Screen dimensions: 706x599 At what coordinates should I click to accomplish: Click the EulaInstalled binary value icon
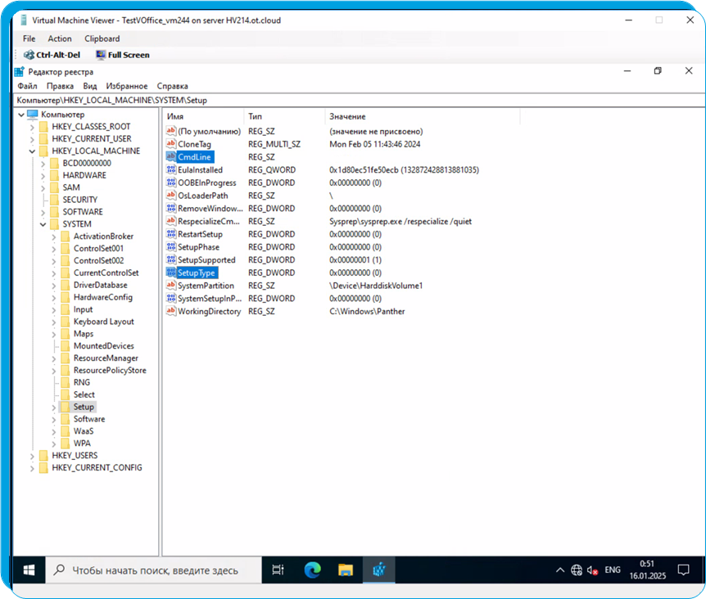(170, 169)
